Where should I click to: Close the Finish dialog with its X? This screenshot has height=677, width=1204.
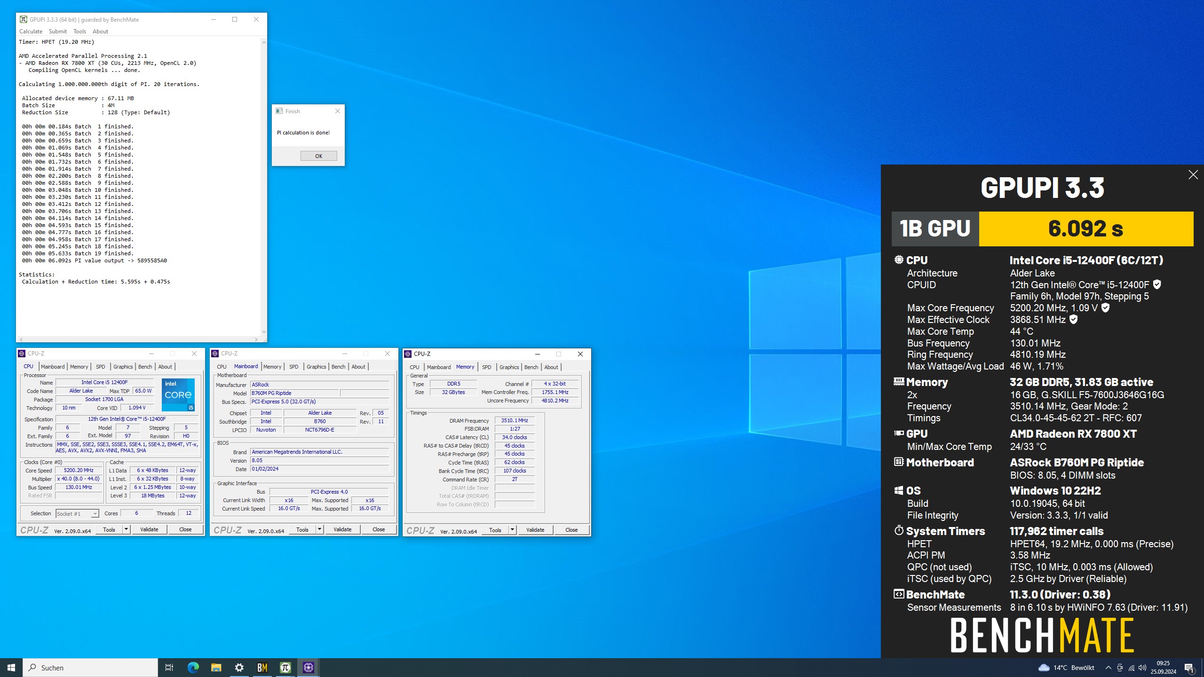pyautogui.click(x=337, y=111)
